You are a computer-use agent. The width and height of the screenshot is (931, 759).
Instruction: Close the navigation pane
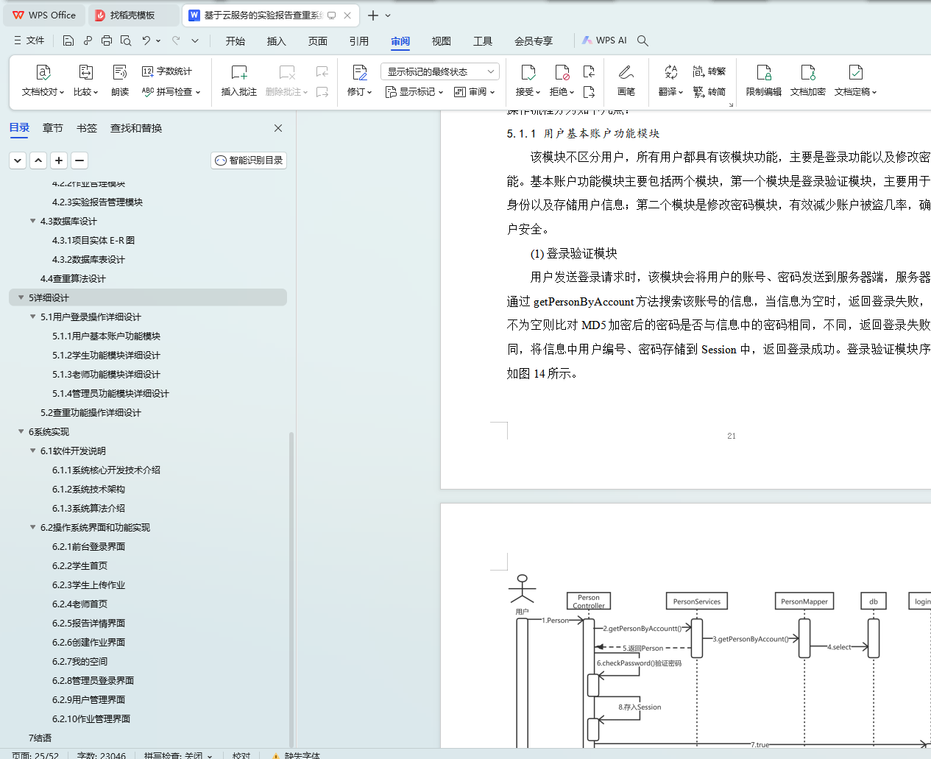tap(278, 128)
